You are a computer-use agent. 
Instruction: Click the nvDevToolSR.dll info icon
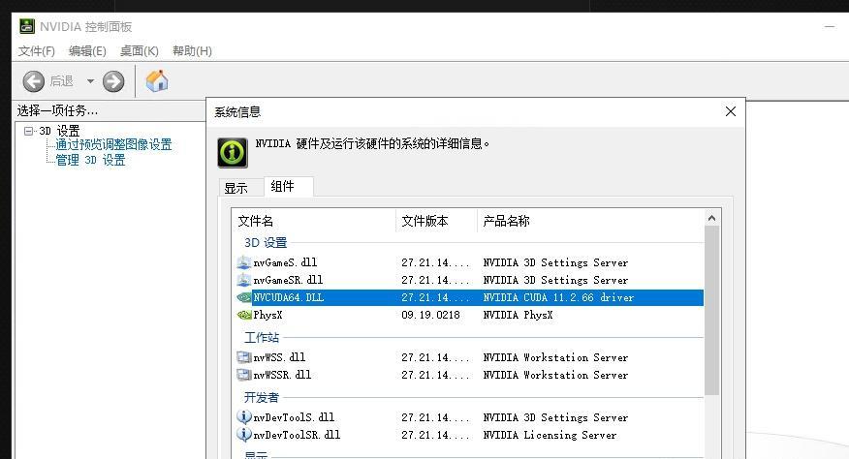click(x=244, y=434)
